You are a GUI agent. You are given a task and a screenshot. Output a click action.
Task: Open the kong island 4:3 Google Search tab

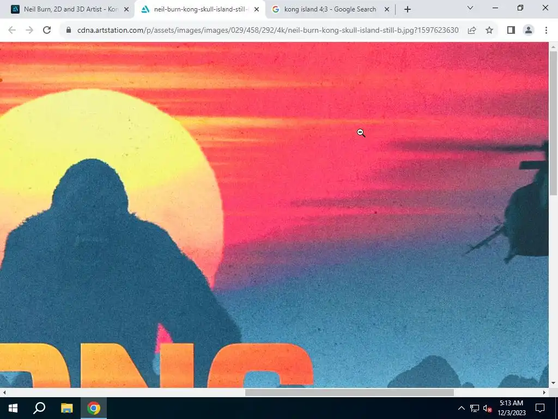[330, 9]
